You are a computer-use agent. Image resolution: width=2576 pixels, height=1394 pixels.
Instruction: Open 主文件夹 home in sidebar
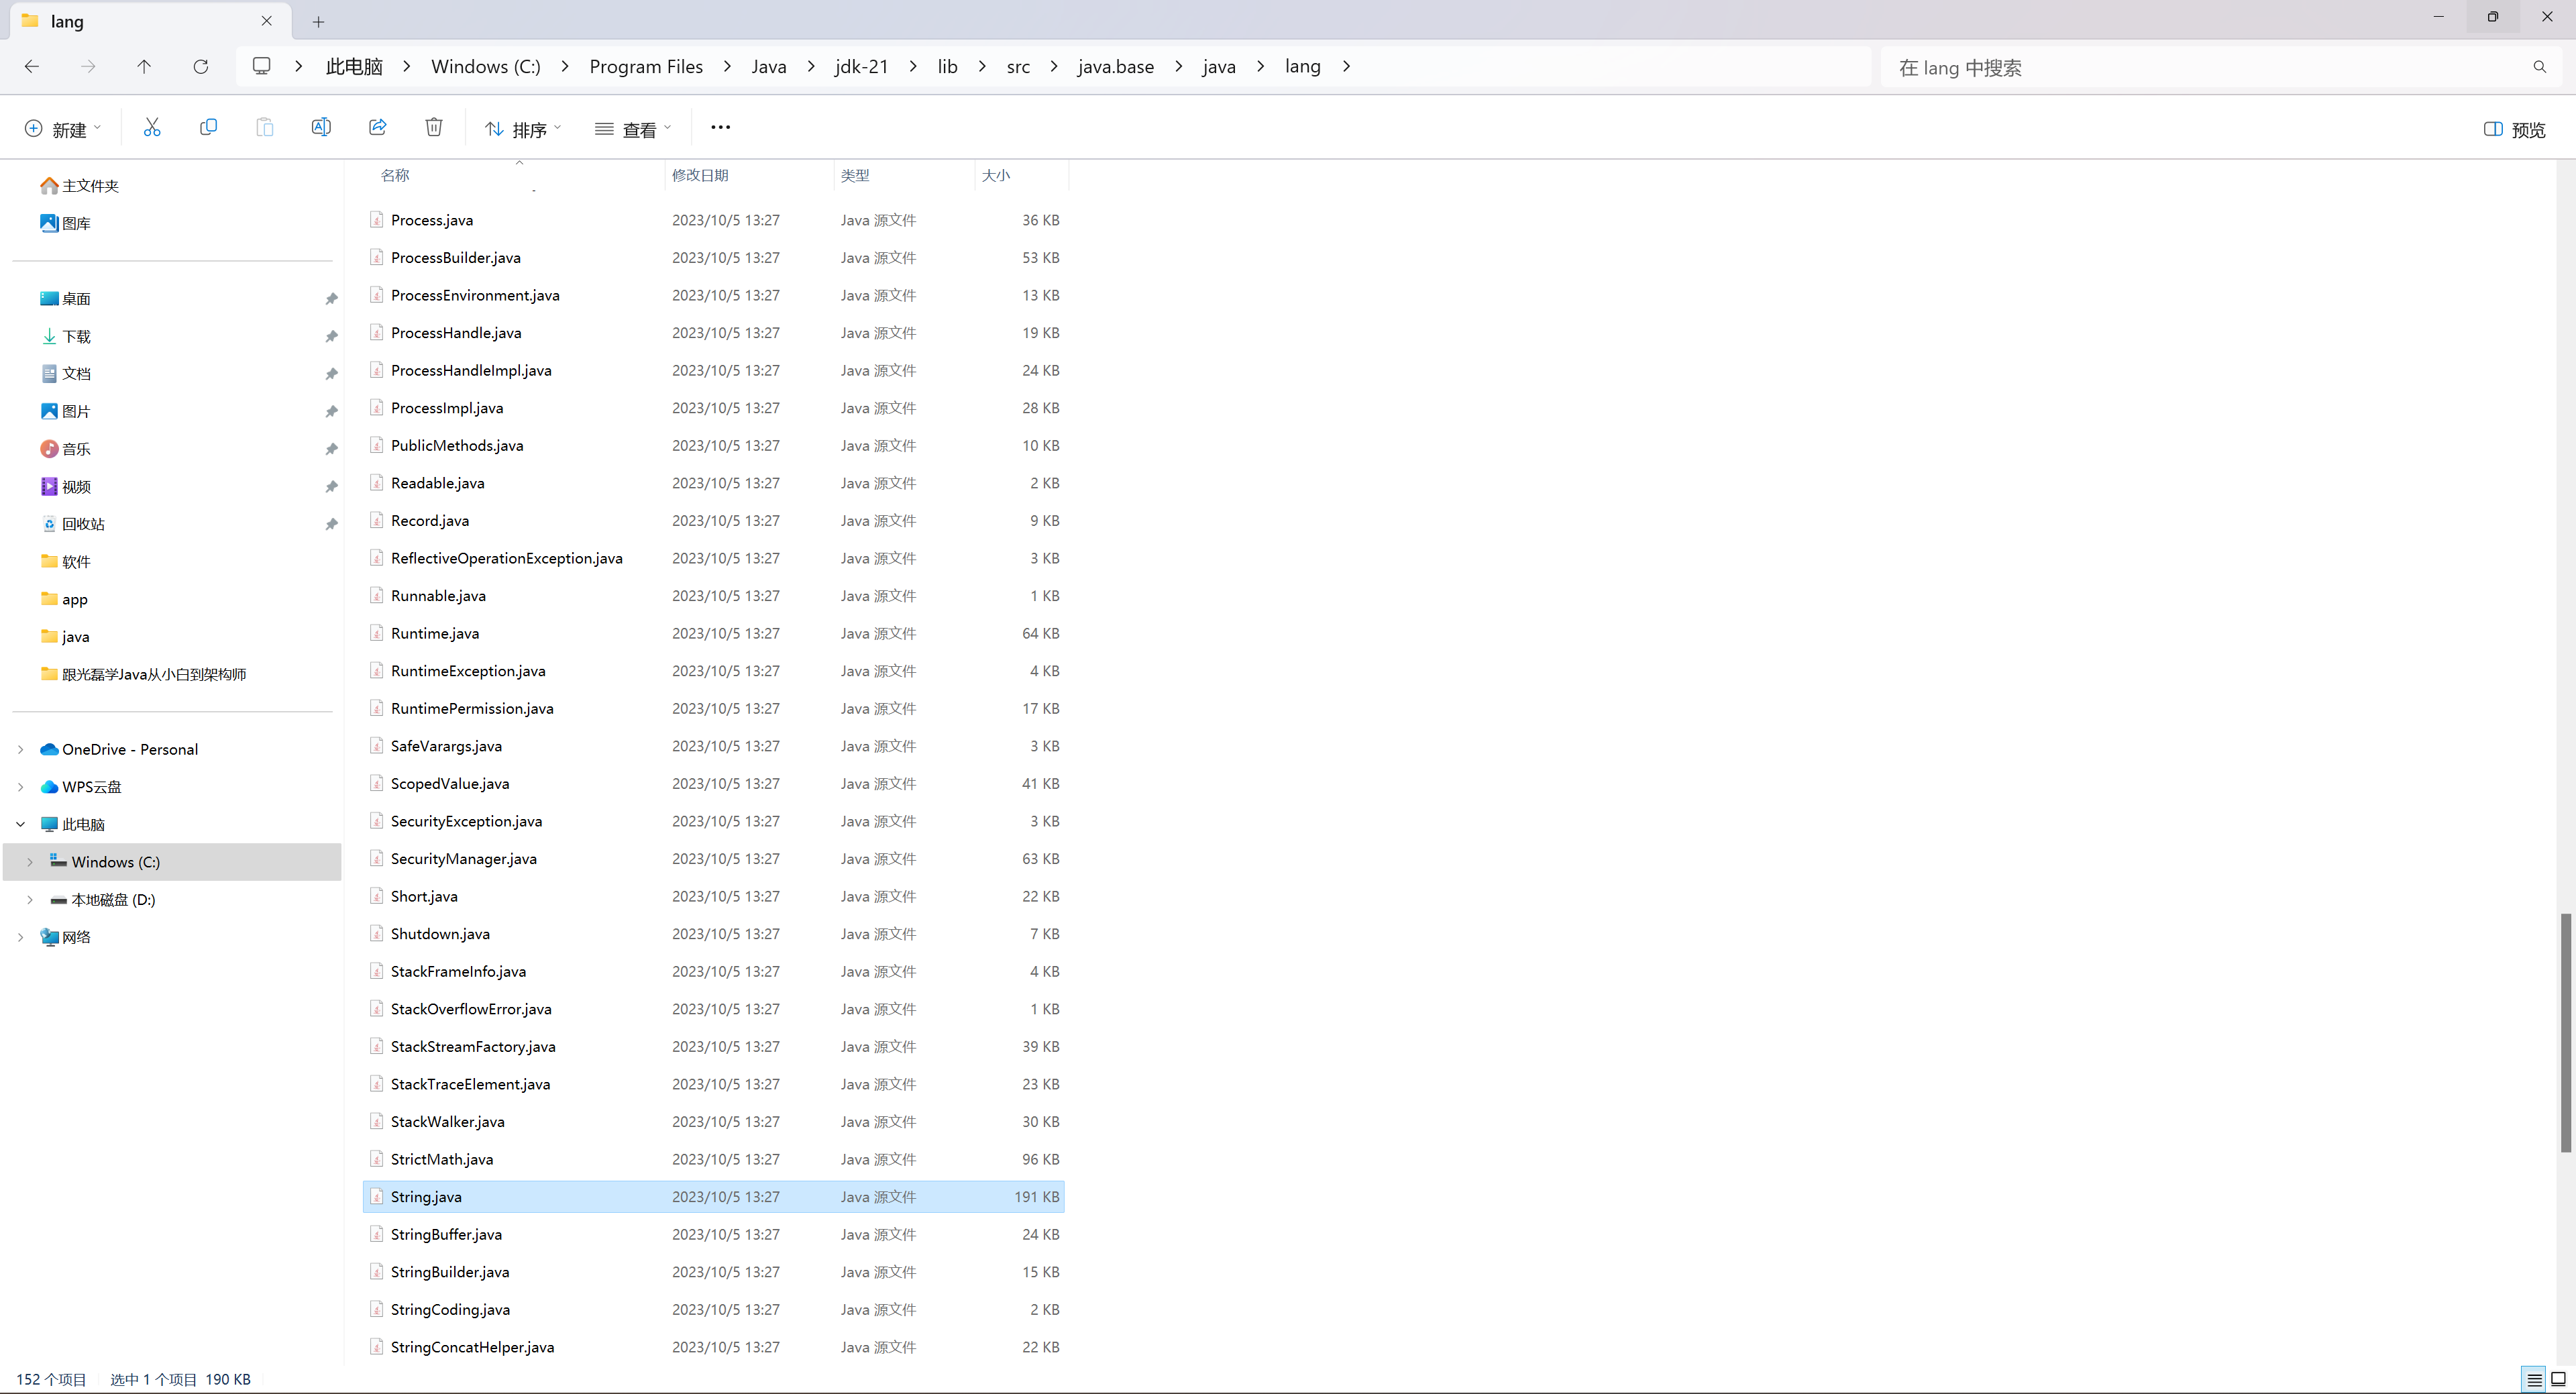click(x=80, y=186)
